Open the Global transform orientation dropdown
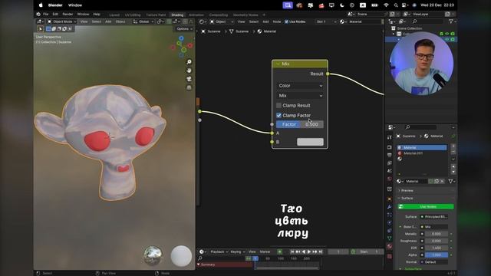The image size is (491, 276). [x=143, y=21]
